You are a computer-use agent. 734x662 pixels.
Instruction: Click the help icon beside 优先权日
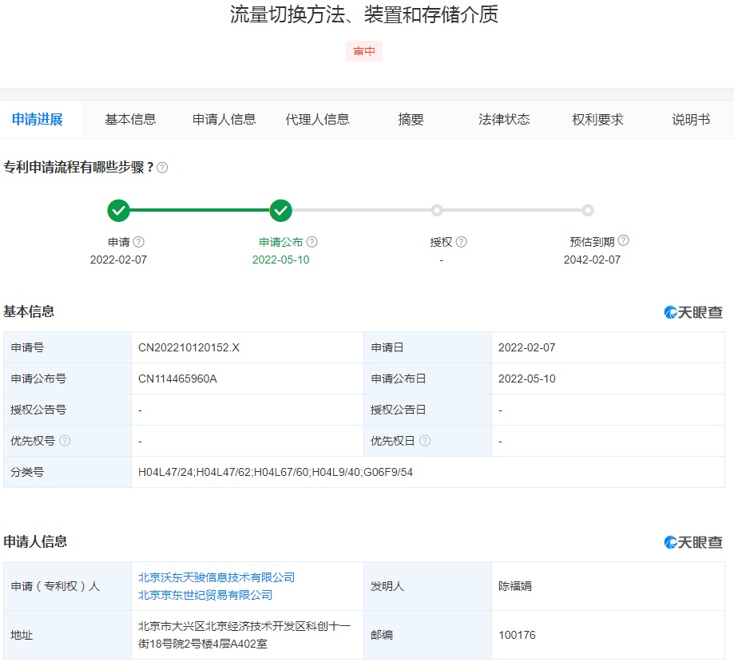tap(425, 441)
